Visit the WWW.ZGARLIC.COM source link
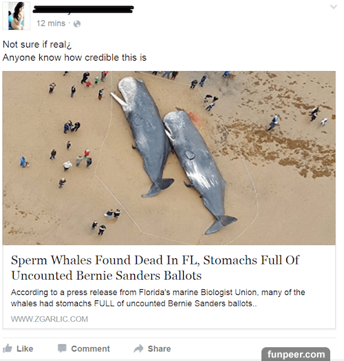This screenshot has width=344, height=361. click(x=50, y=319)
